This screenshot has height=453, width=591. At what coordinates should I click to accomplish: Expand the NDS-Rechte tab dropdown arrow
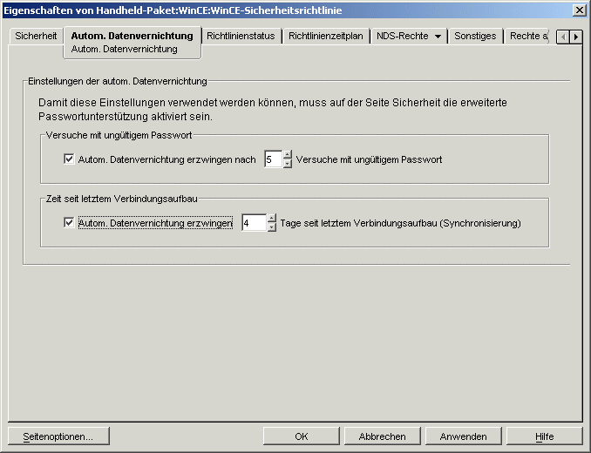[438, 37]
